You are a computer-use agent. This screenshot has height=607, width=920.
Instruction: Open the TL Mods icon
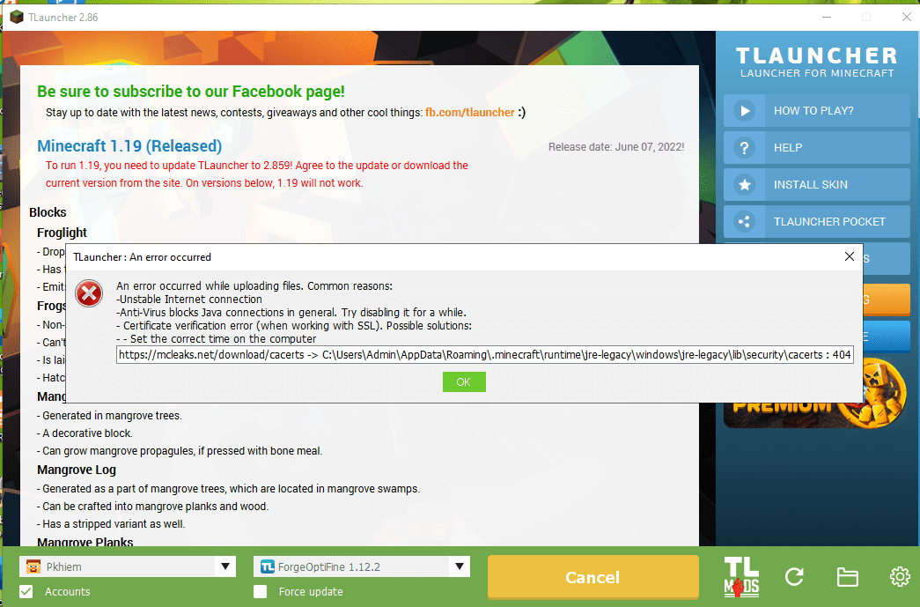pyautogui.click(x=741, y=577)
